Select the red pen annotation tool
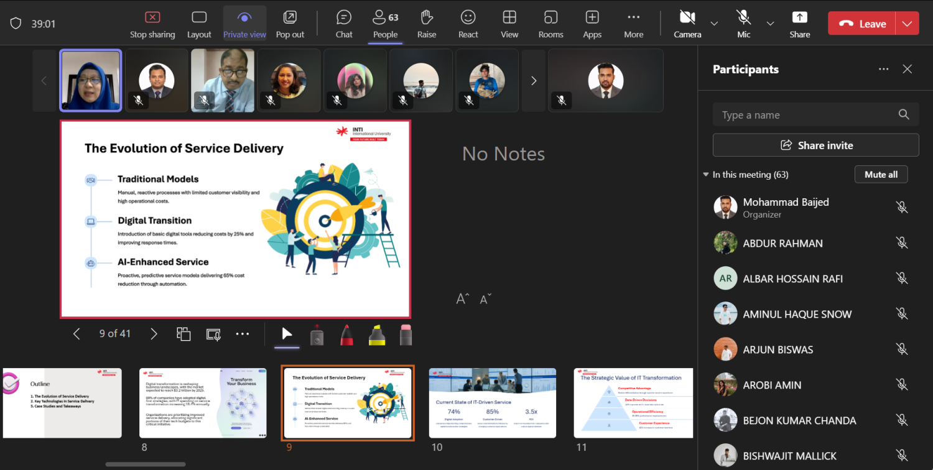Viewport: 933px width, 470px height. tap(347, 334)
